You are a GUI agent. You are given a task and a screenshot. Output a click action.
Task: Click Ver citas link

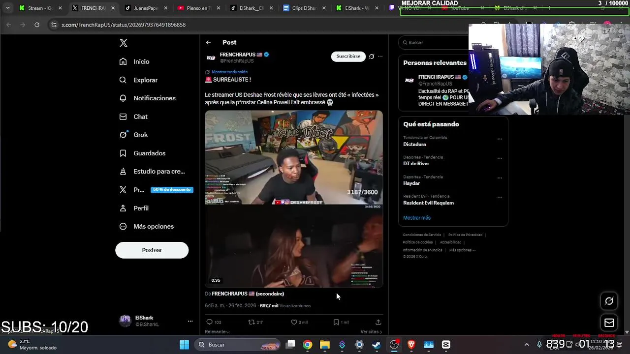[371, 332]
